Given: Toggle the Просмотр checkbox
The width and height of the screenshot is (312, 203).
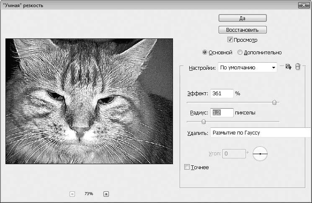Looking at the screenshot, I should pos(230,40).
